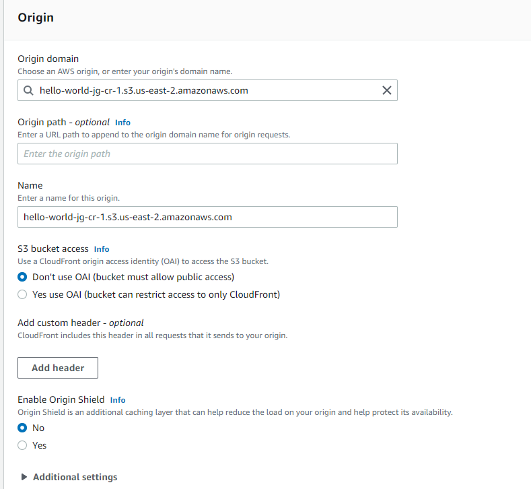This screenshot has height=489, width=531.
Task: Click the "Add custom header" label text
Action: tap(61, 323)
